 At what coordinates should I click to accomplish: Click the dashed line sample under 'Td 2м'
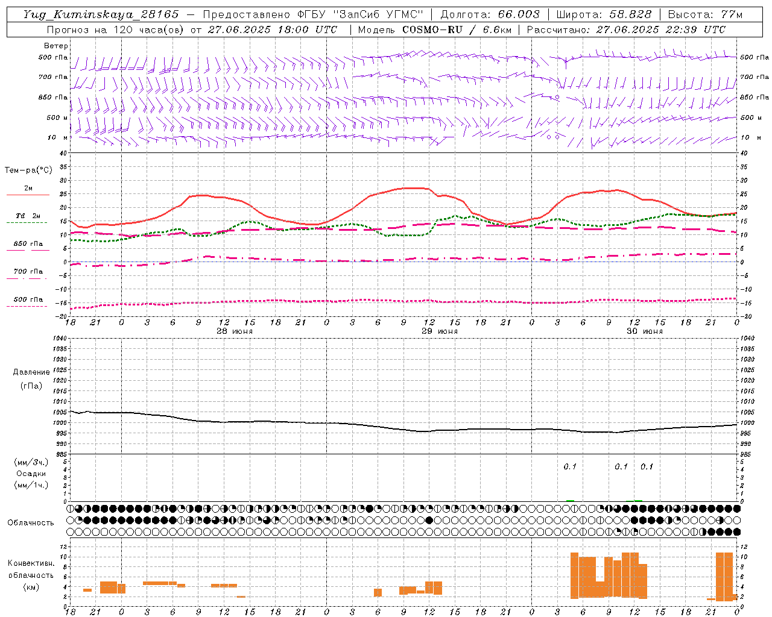[x=28, y=223]
